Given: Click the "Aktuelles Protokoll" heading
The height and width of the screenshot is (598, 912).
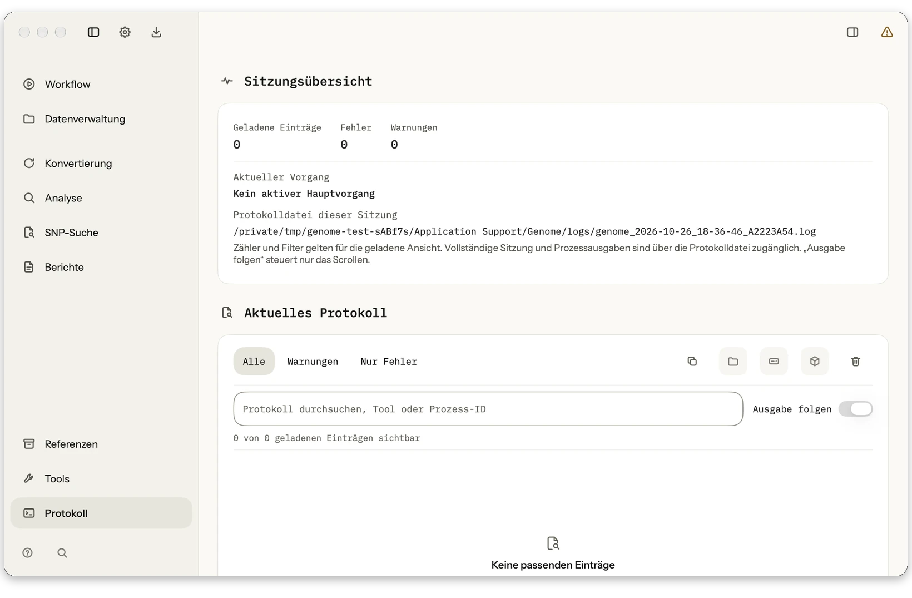Looking at the screenshot, I should 315,313.
